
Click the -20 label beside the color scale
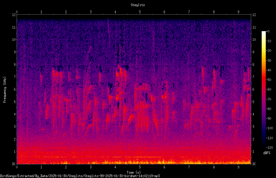pyautogui.click(x=269, y=51)
